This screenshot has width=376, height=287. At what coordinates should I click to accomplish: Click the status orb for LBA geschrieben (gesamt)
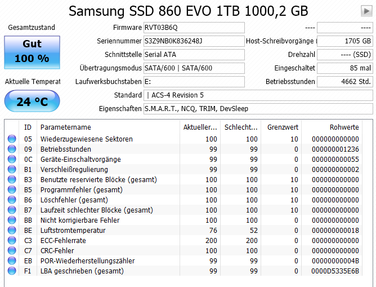[12, 271]
